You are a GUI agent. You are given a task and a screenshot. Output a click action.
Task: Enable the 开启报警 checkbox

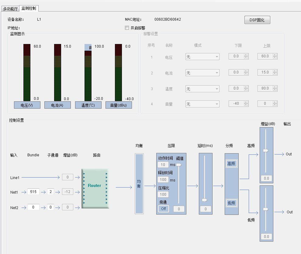(127, 28)
